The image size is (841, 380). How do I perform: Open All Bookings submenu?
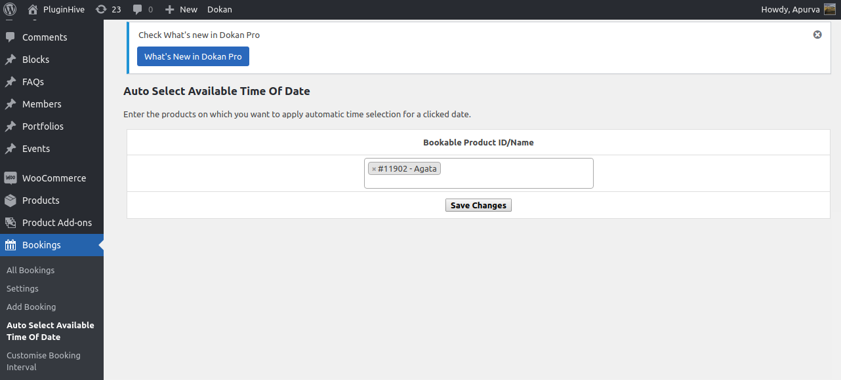pos(31,270)
